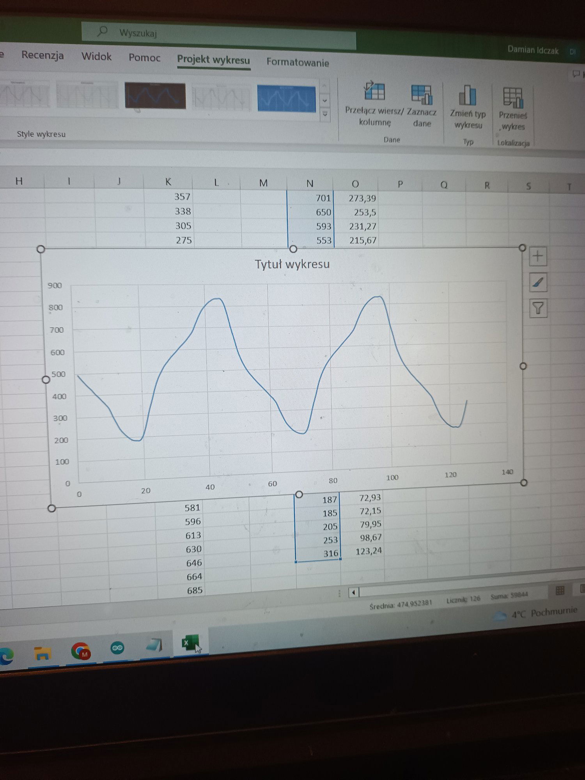Screen dimensions: 585x780
Task: Open the Widok tab
Action: 96,57
